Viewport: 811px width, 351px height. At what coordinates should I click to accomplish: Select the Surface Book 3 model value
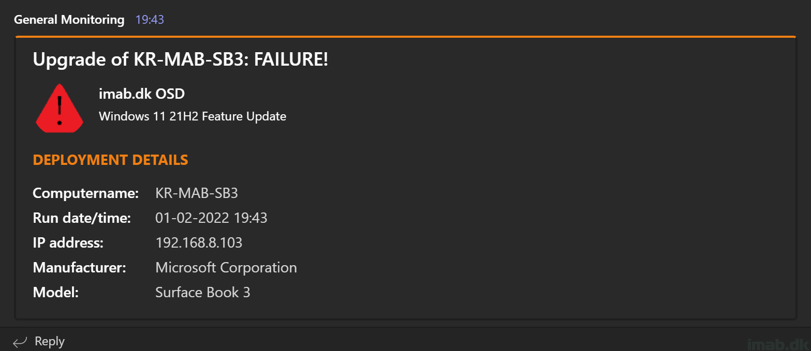(203, 293)
